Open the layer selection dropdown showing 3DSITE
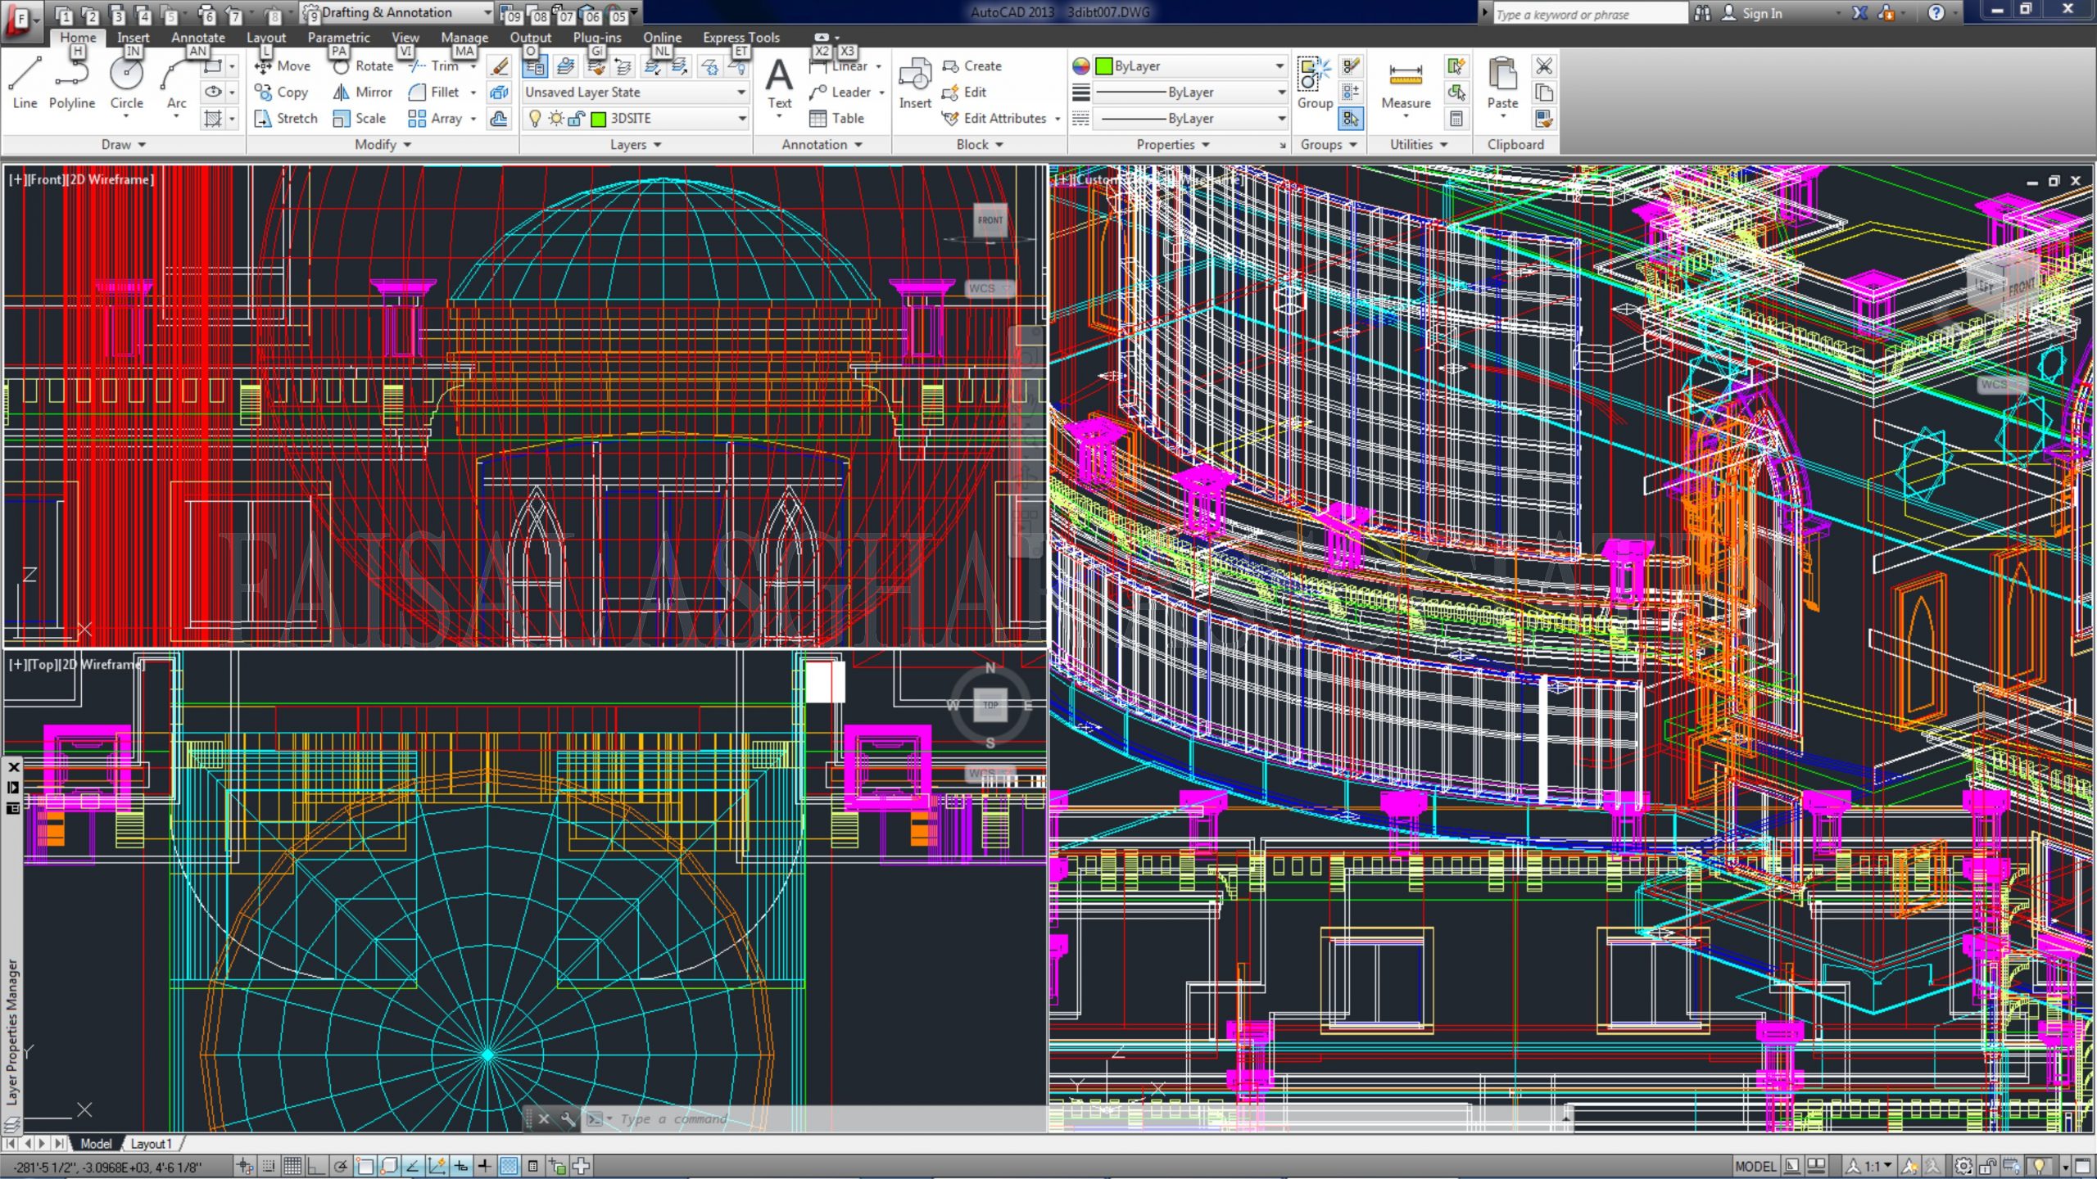This screenshot has width=2097, height=1179. (x=741, y=118)
